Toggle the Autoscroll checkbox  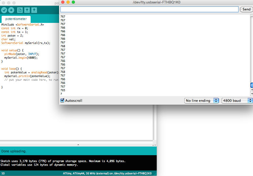(x=62, y=100)
